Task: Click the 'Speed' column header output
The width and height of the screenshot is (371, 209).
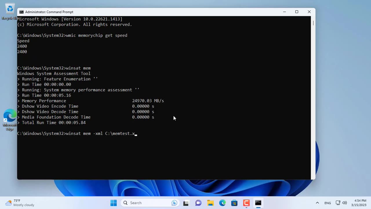Action: point(23,41)
